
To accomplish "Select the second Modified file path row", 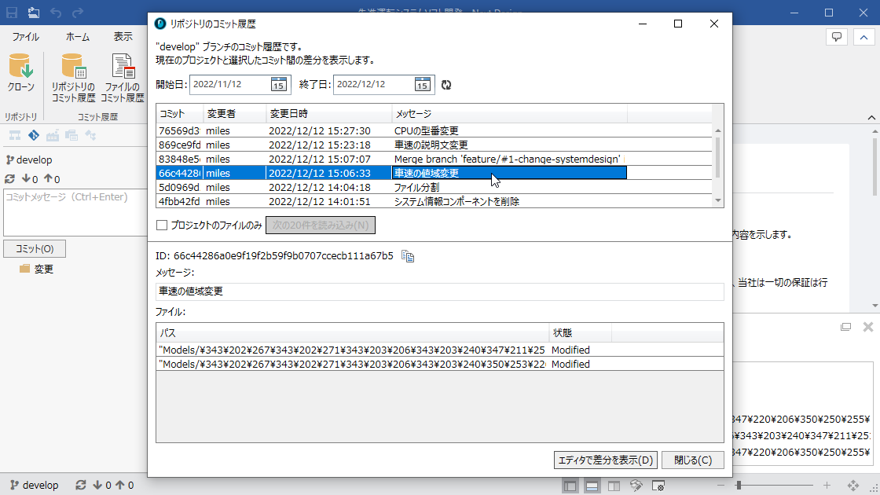I will (440, 365).
